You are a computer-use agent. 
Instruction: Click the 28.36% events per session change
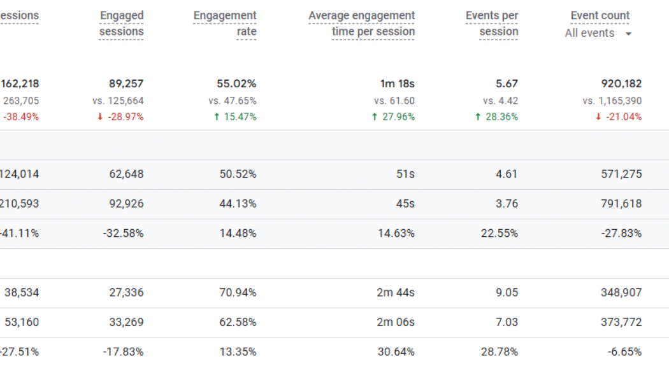pyautogui.click(x=498, y=117)
